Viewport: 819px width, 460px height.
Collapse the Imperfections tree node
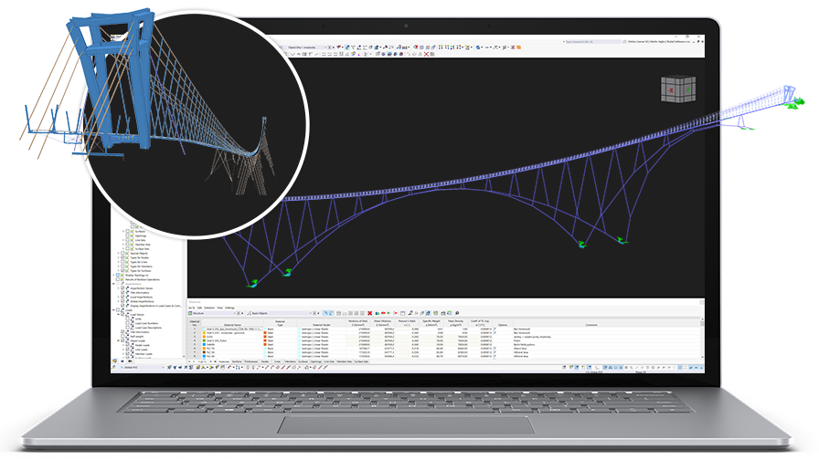click(x=113, y=284)
